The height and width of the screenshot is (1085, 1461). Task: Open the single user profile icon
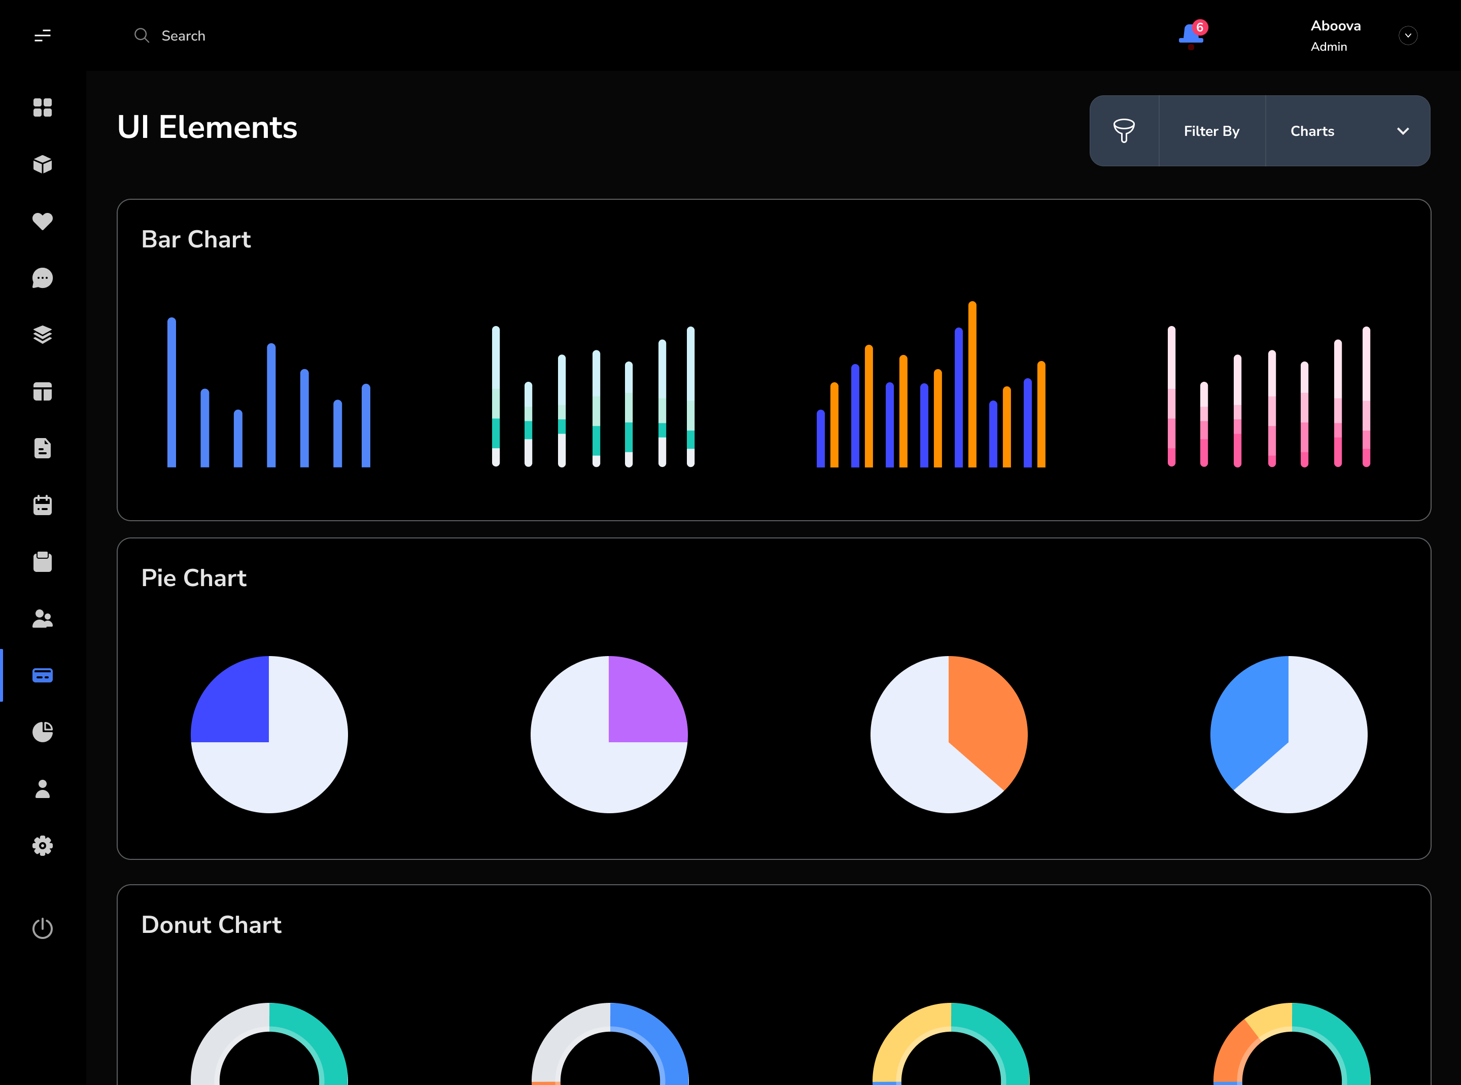[43, 789]
